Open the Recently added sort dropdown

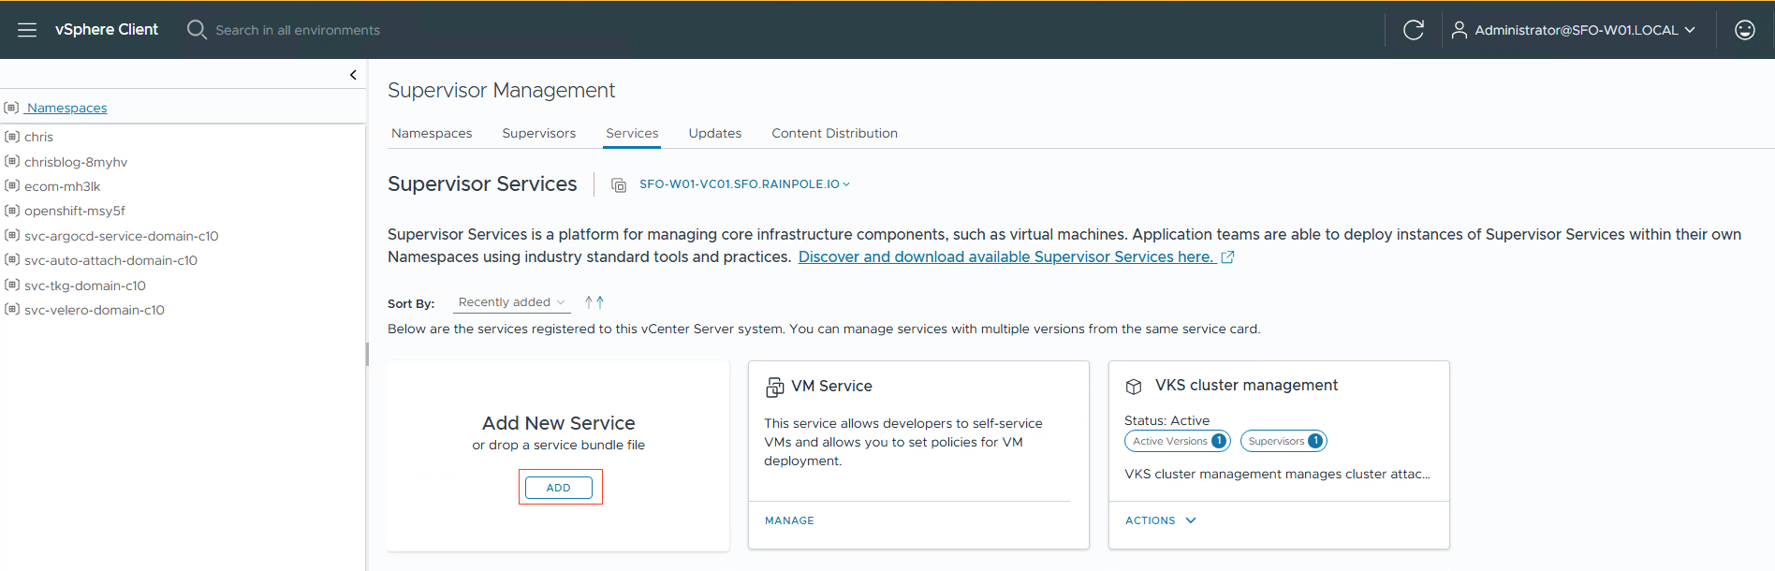(511, 302)
